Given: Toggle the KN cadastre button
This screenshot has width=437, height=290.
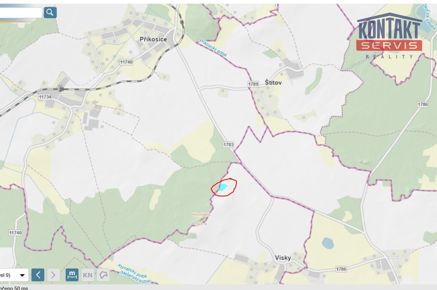Looking at the screenshot, I should pos(87,275).
